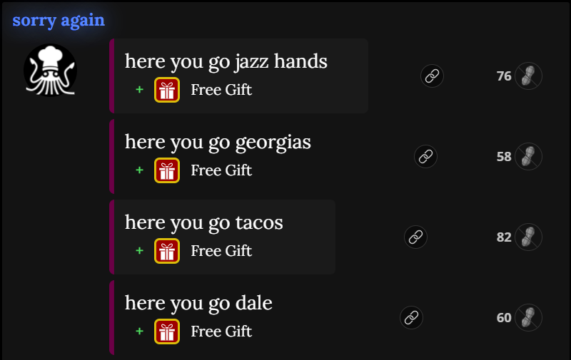Screen dimensions: 571x360
Task: Select the 'here you go dale' message
Action: point(198,303)
